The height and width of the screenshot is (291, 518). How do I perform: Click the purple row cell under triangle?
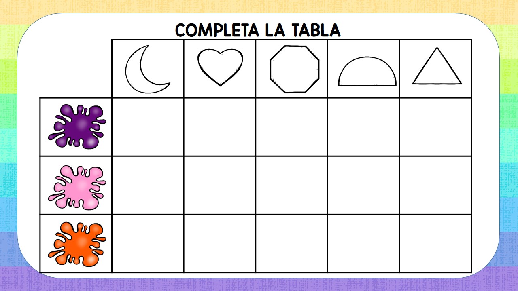435,127
